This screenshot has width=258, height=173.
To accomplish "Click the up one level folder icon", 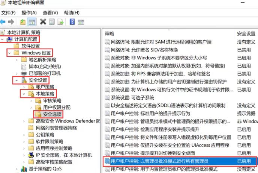I will (x=23, y=22).
